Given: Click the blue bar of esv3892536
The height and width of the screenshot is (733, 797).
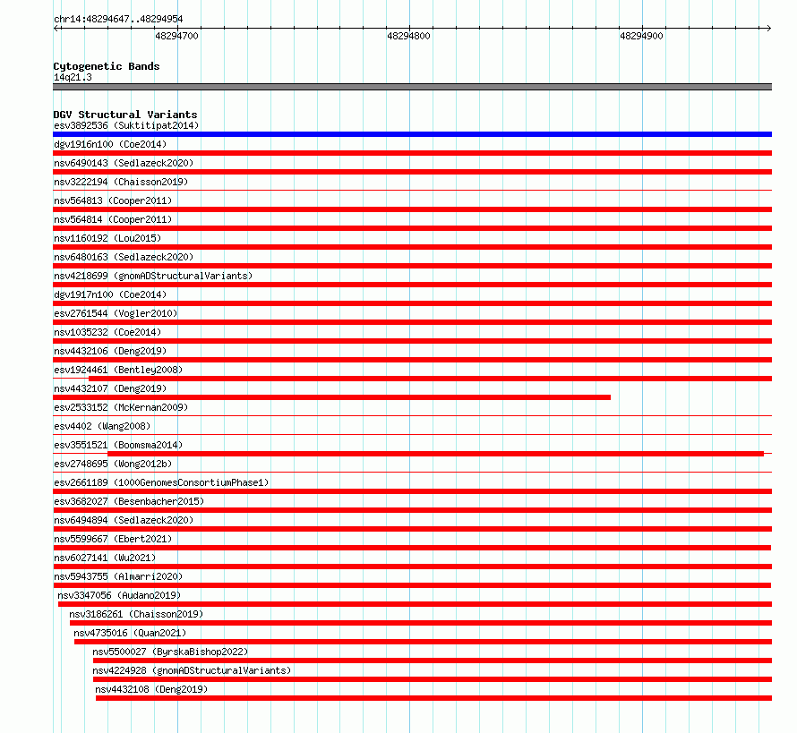Looking at the screenshot, I should click(x=412, y=134).
